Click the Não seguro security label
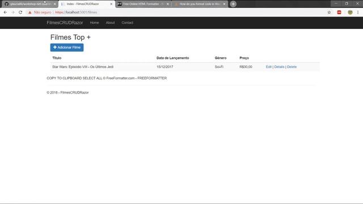The image size is (363, 204). [43, 12]
